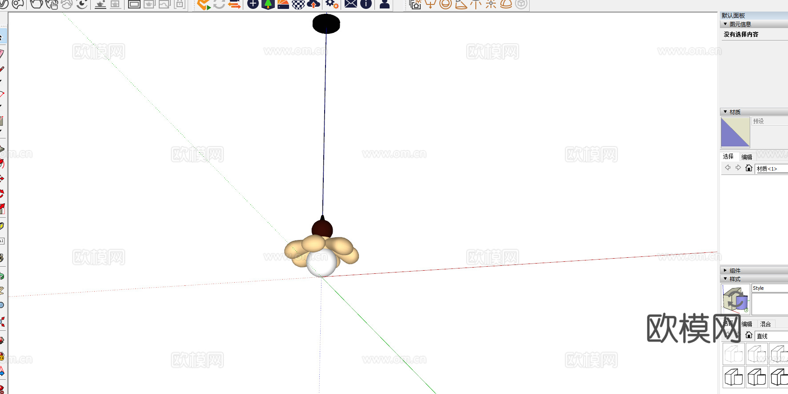Click the home icon in materials panel
Screen dimensions: 788x394
click(749, 168)
